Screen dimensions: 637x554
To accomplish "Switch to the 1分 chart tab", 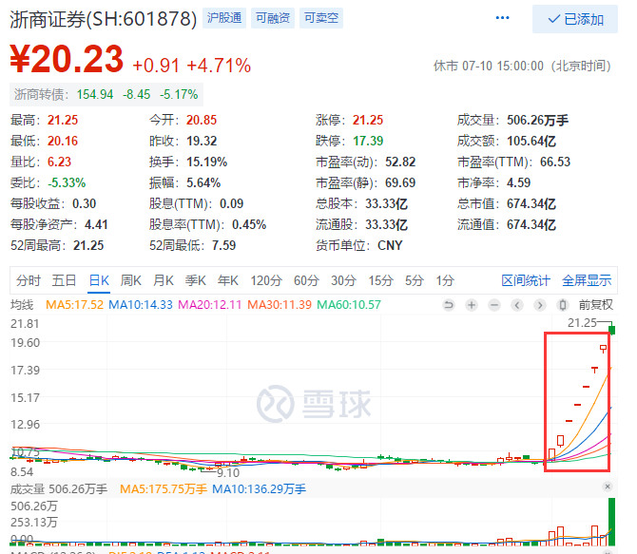I will tap(445, 280).
